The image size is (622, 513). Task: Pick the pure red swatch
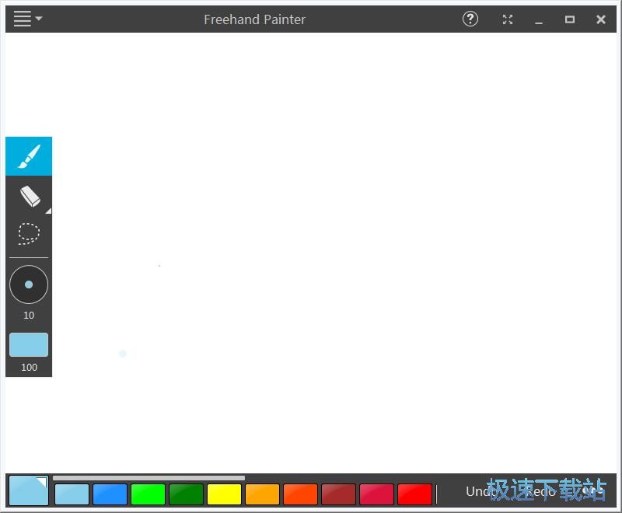(x=414, y=494)
